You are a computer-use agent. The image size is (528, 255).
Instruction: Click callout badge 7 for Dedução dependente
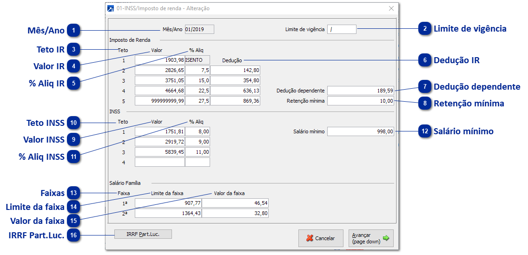[425, 87]
